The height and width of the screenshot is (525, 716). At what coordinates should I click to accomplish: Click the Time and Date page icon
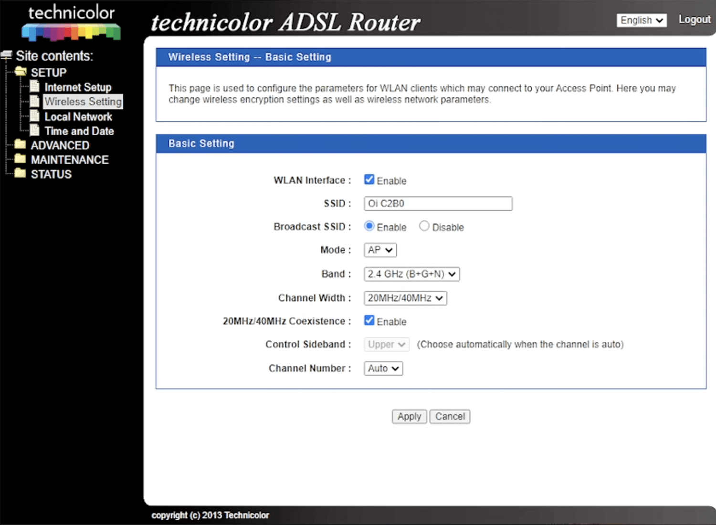click(35, 130)
